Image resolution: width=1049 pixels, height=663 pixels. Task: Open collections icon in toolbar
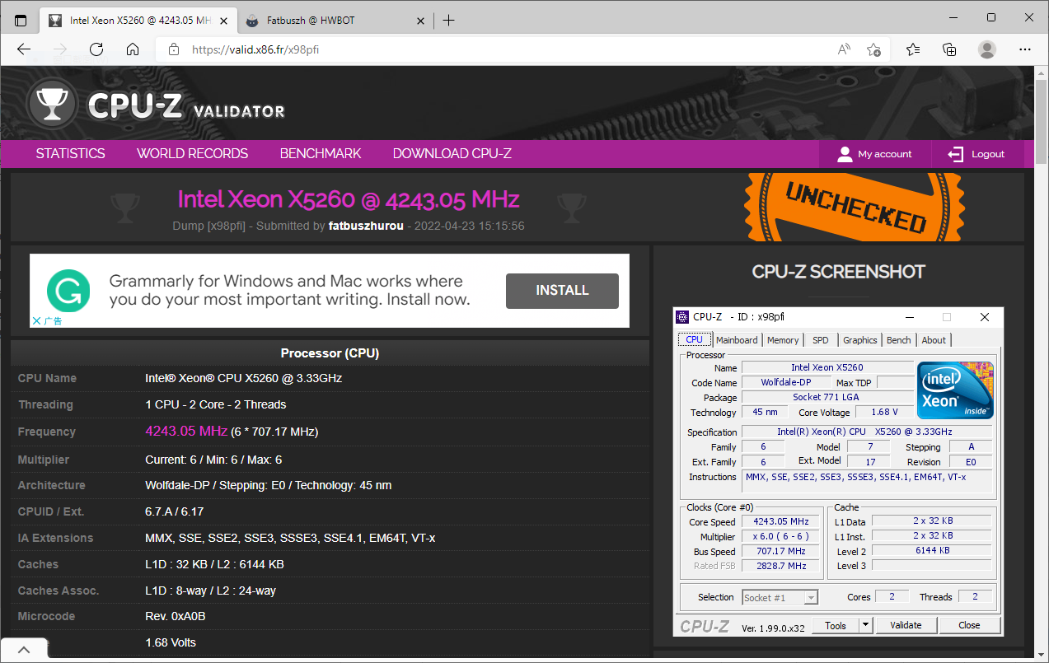pyautogui.click(x=950, y=49)
